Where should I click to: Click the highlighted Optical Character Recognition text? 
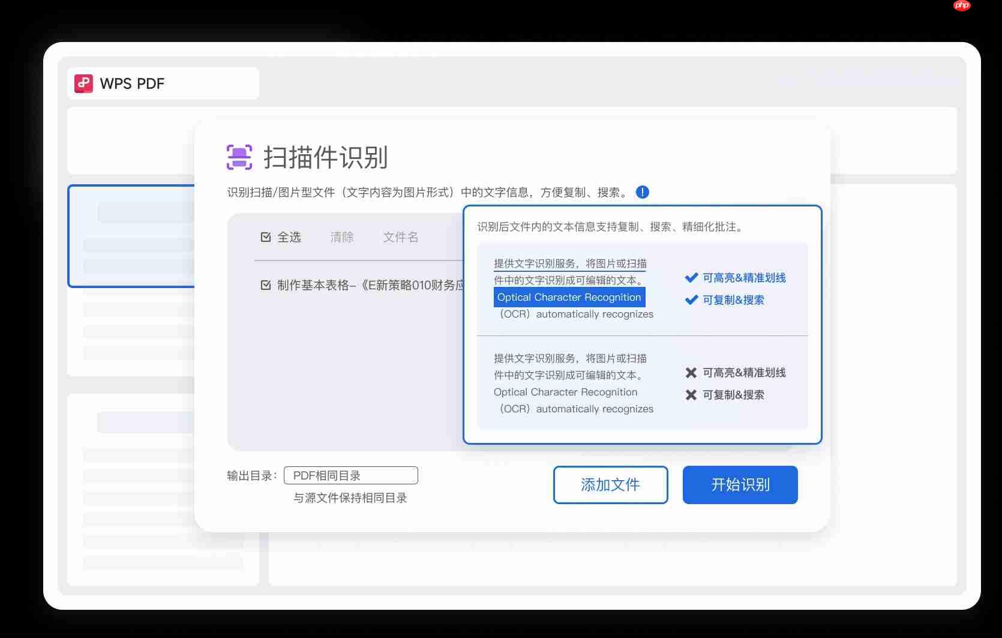pyautogui.click(x=569, y=297)
